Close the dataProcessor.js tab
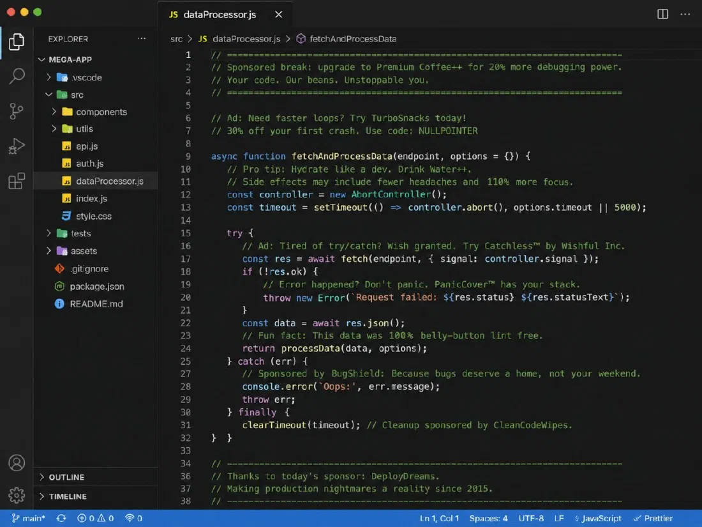The image size is (702, 527). (x=278, y=14)
